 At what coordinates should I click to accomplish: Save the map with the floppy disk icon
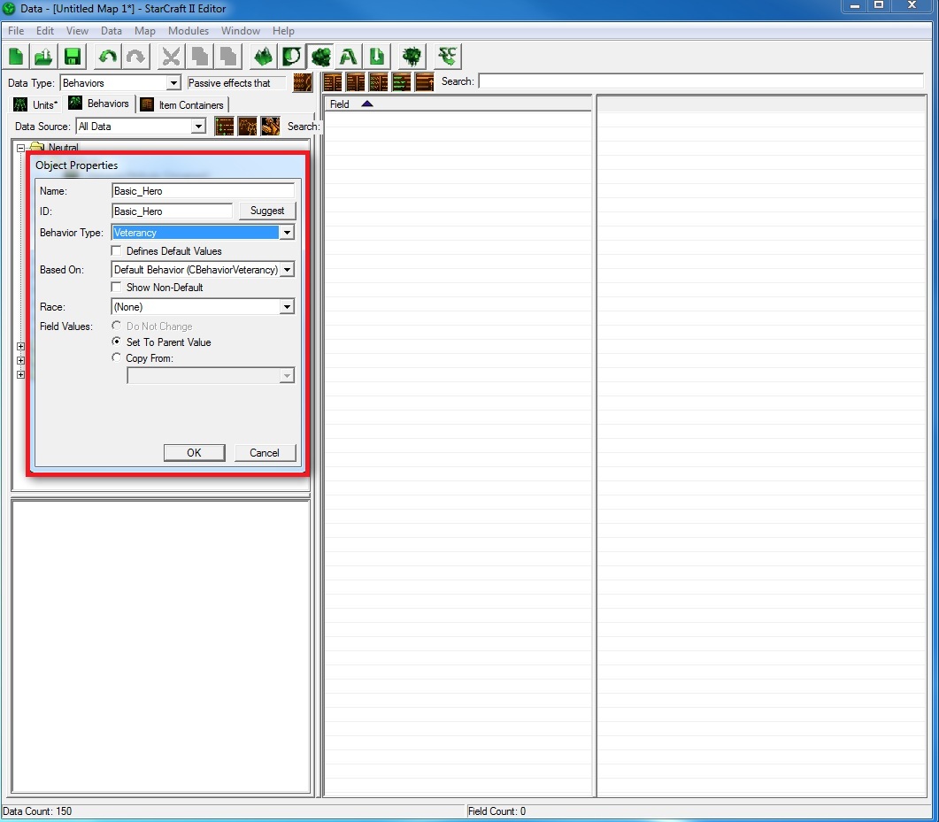tap(73, 57)
